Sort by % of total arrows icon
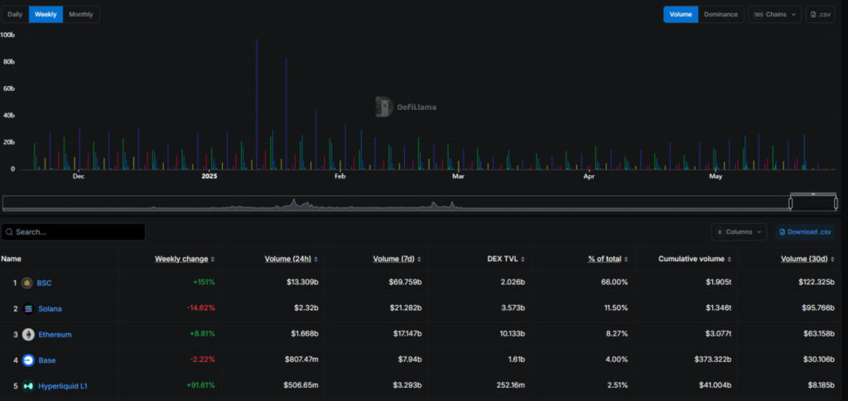This screenshot has width=848, height=401. pos(626,259)
